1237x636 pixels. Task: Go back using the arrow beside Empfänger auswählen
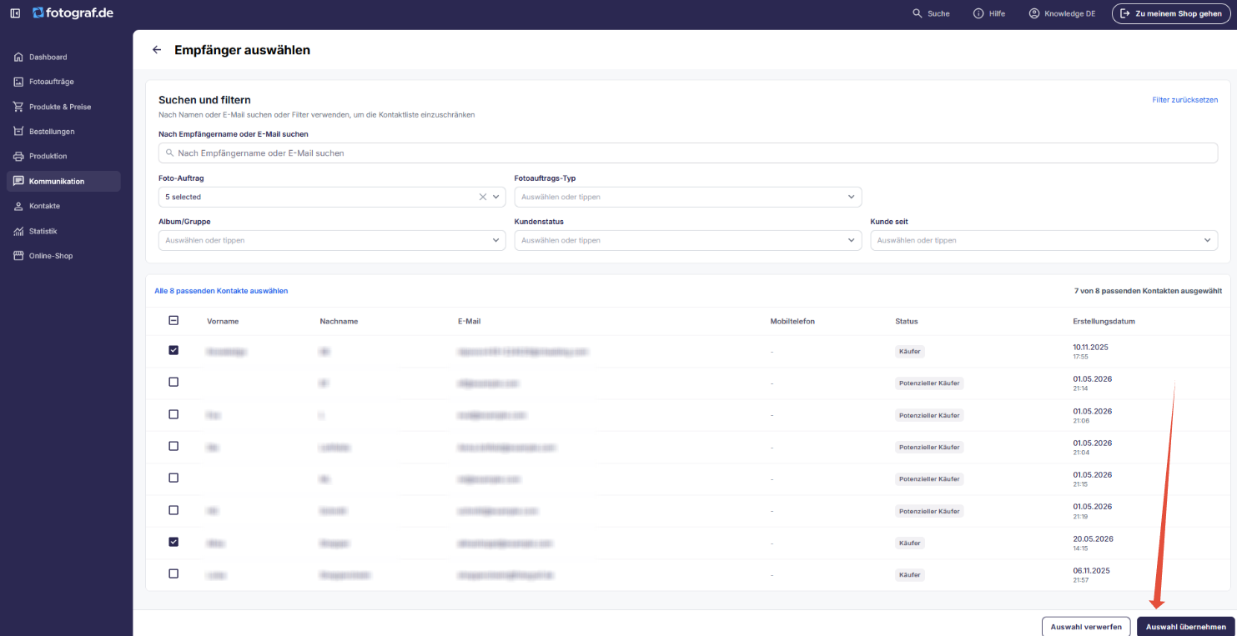click(x=157, y=50)
